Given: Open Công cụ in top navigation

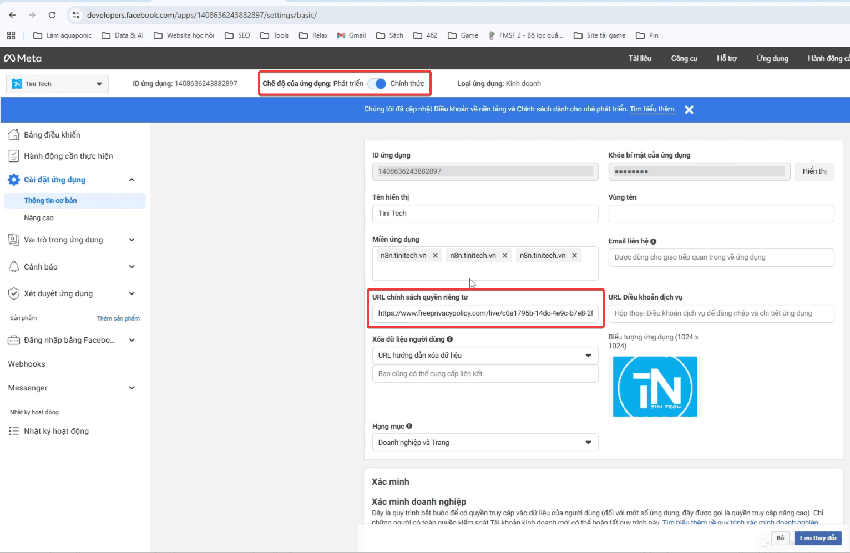Looking at the screenshot, I should 684,58.
